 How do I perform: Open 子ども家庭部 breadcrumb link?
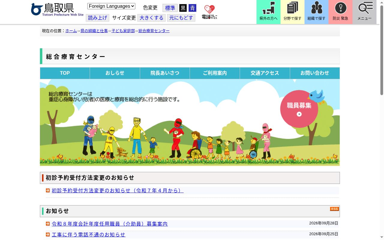point(123,31)
